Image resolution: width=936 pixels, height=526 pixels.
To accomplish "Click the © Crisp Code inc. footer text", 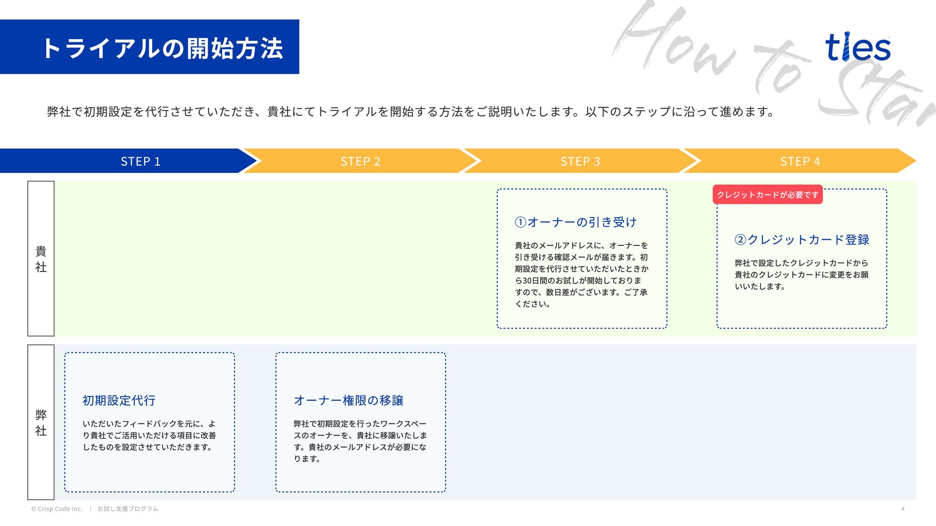I will coord(57,508).
